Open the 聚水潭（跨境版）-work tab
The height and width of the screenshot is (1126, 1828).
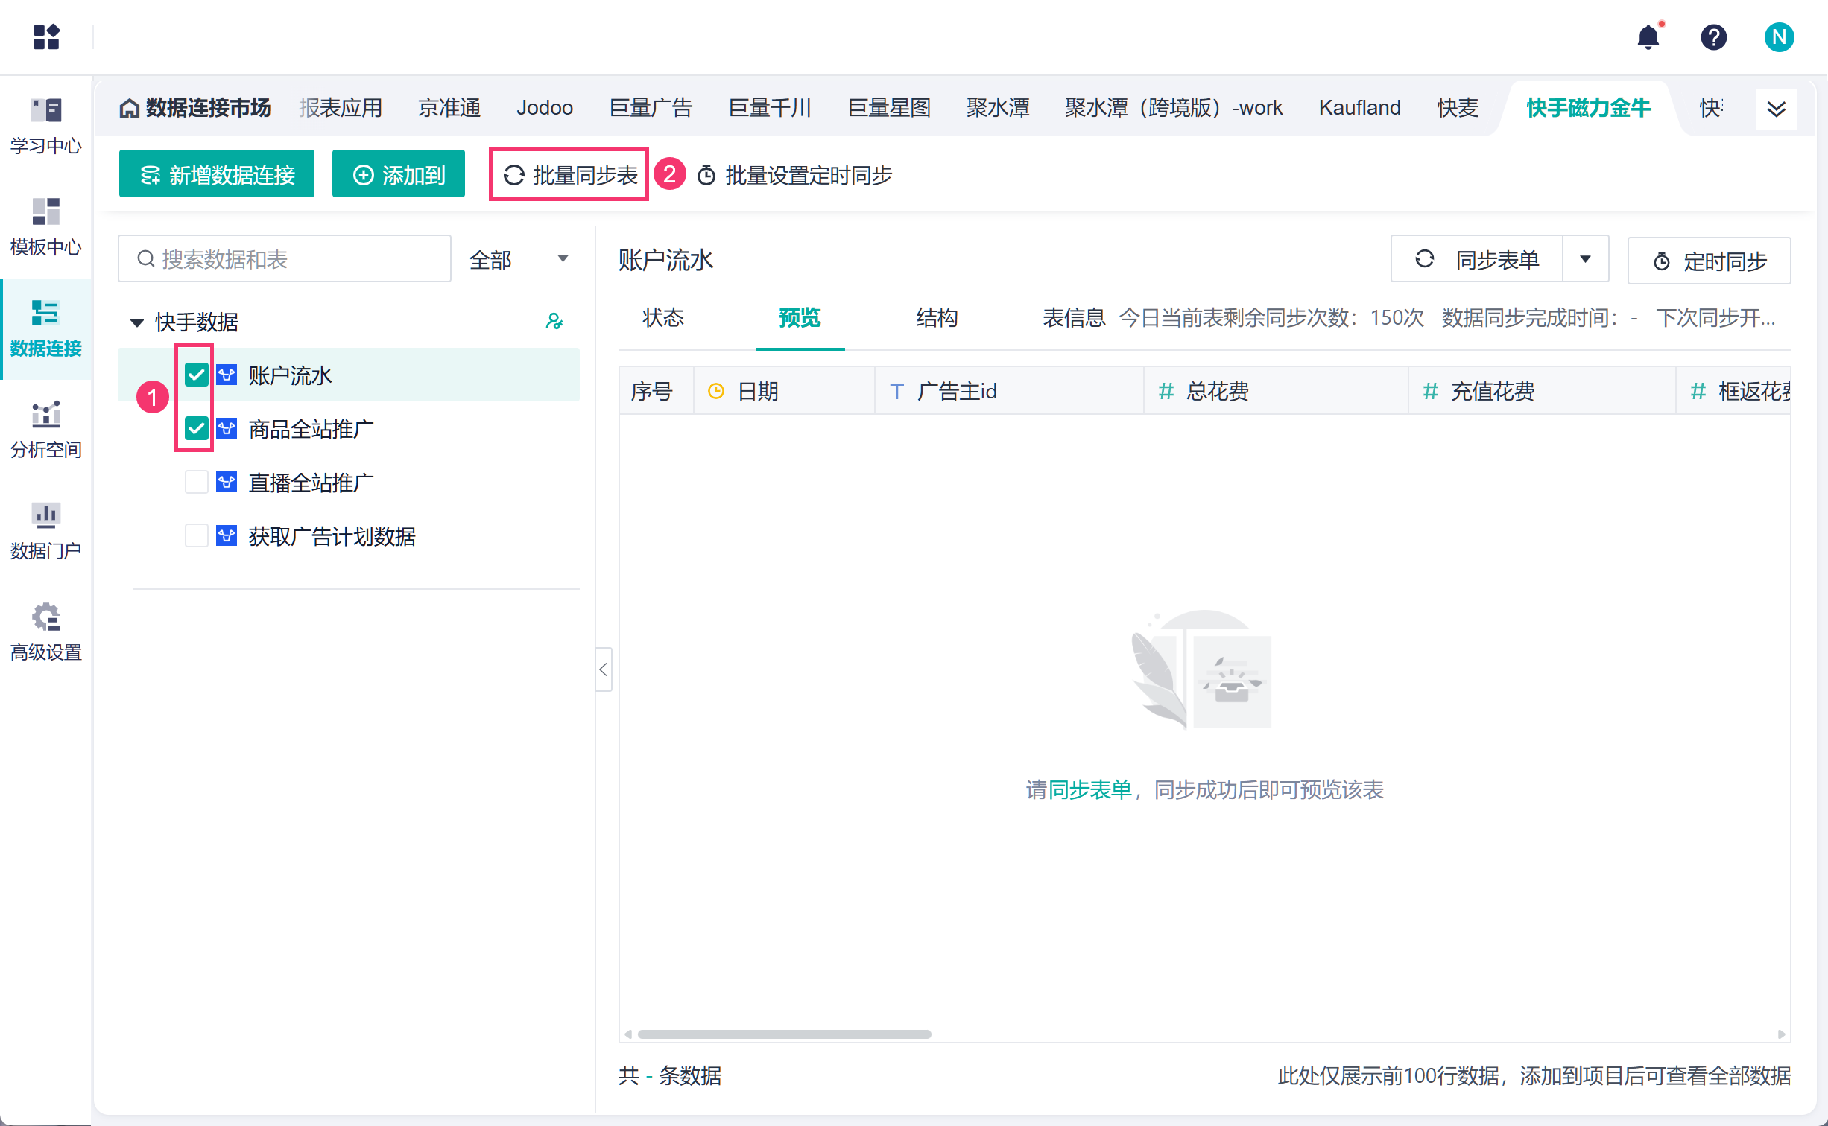(1174, 108)
